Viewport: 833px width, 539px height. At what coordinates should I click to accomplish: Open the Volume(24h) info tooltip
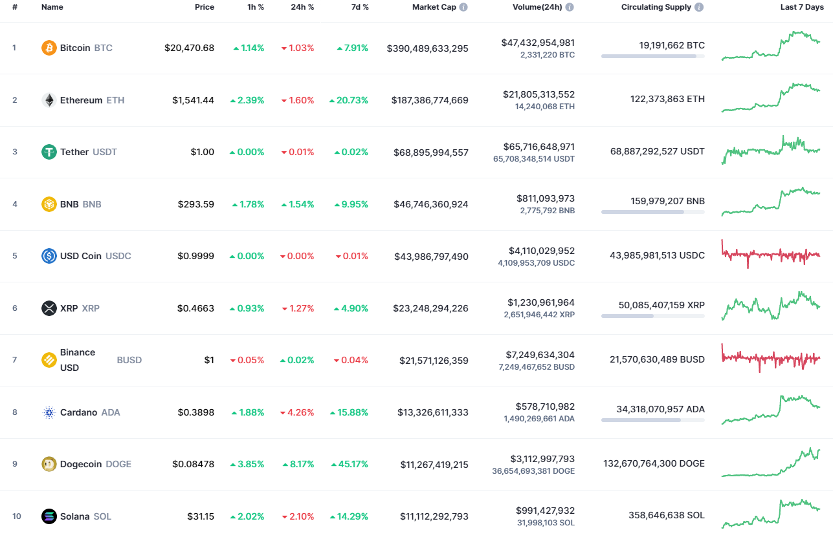coord(568,7)
